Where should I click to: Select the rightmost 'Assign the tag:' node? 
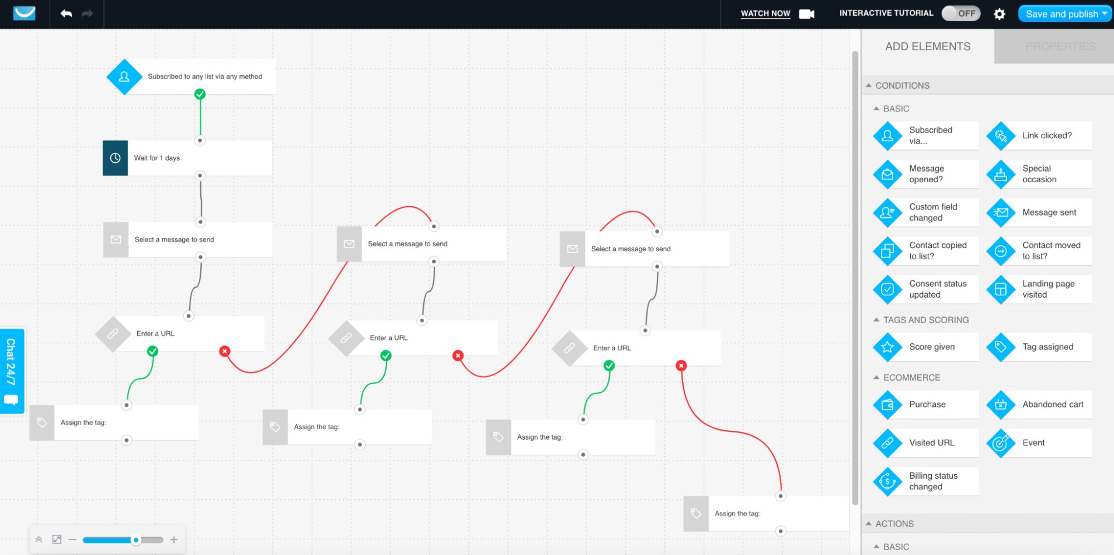point(766,514)
